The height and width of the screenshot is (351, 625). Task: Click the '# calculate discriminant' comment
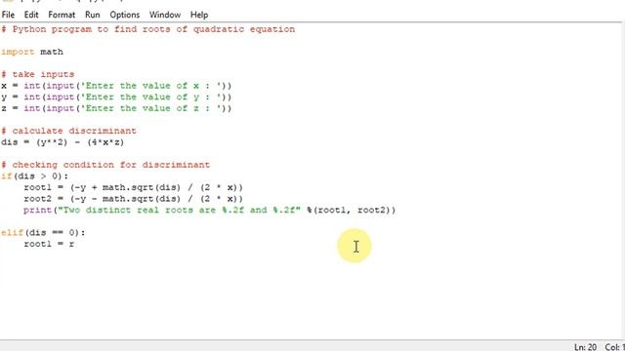pyautogui.click(x=68, y=131)
